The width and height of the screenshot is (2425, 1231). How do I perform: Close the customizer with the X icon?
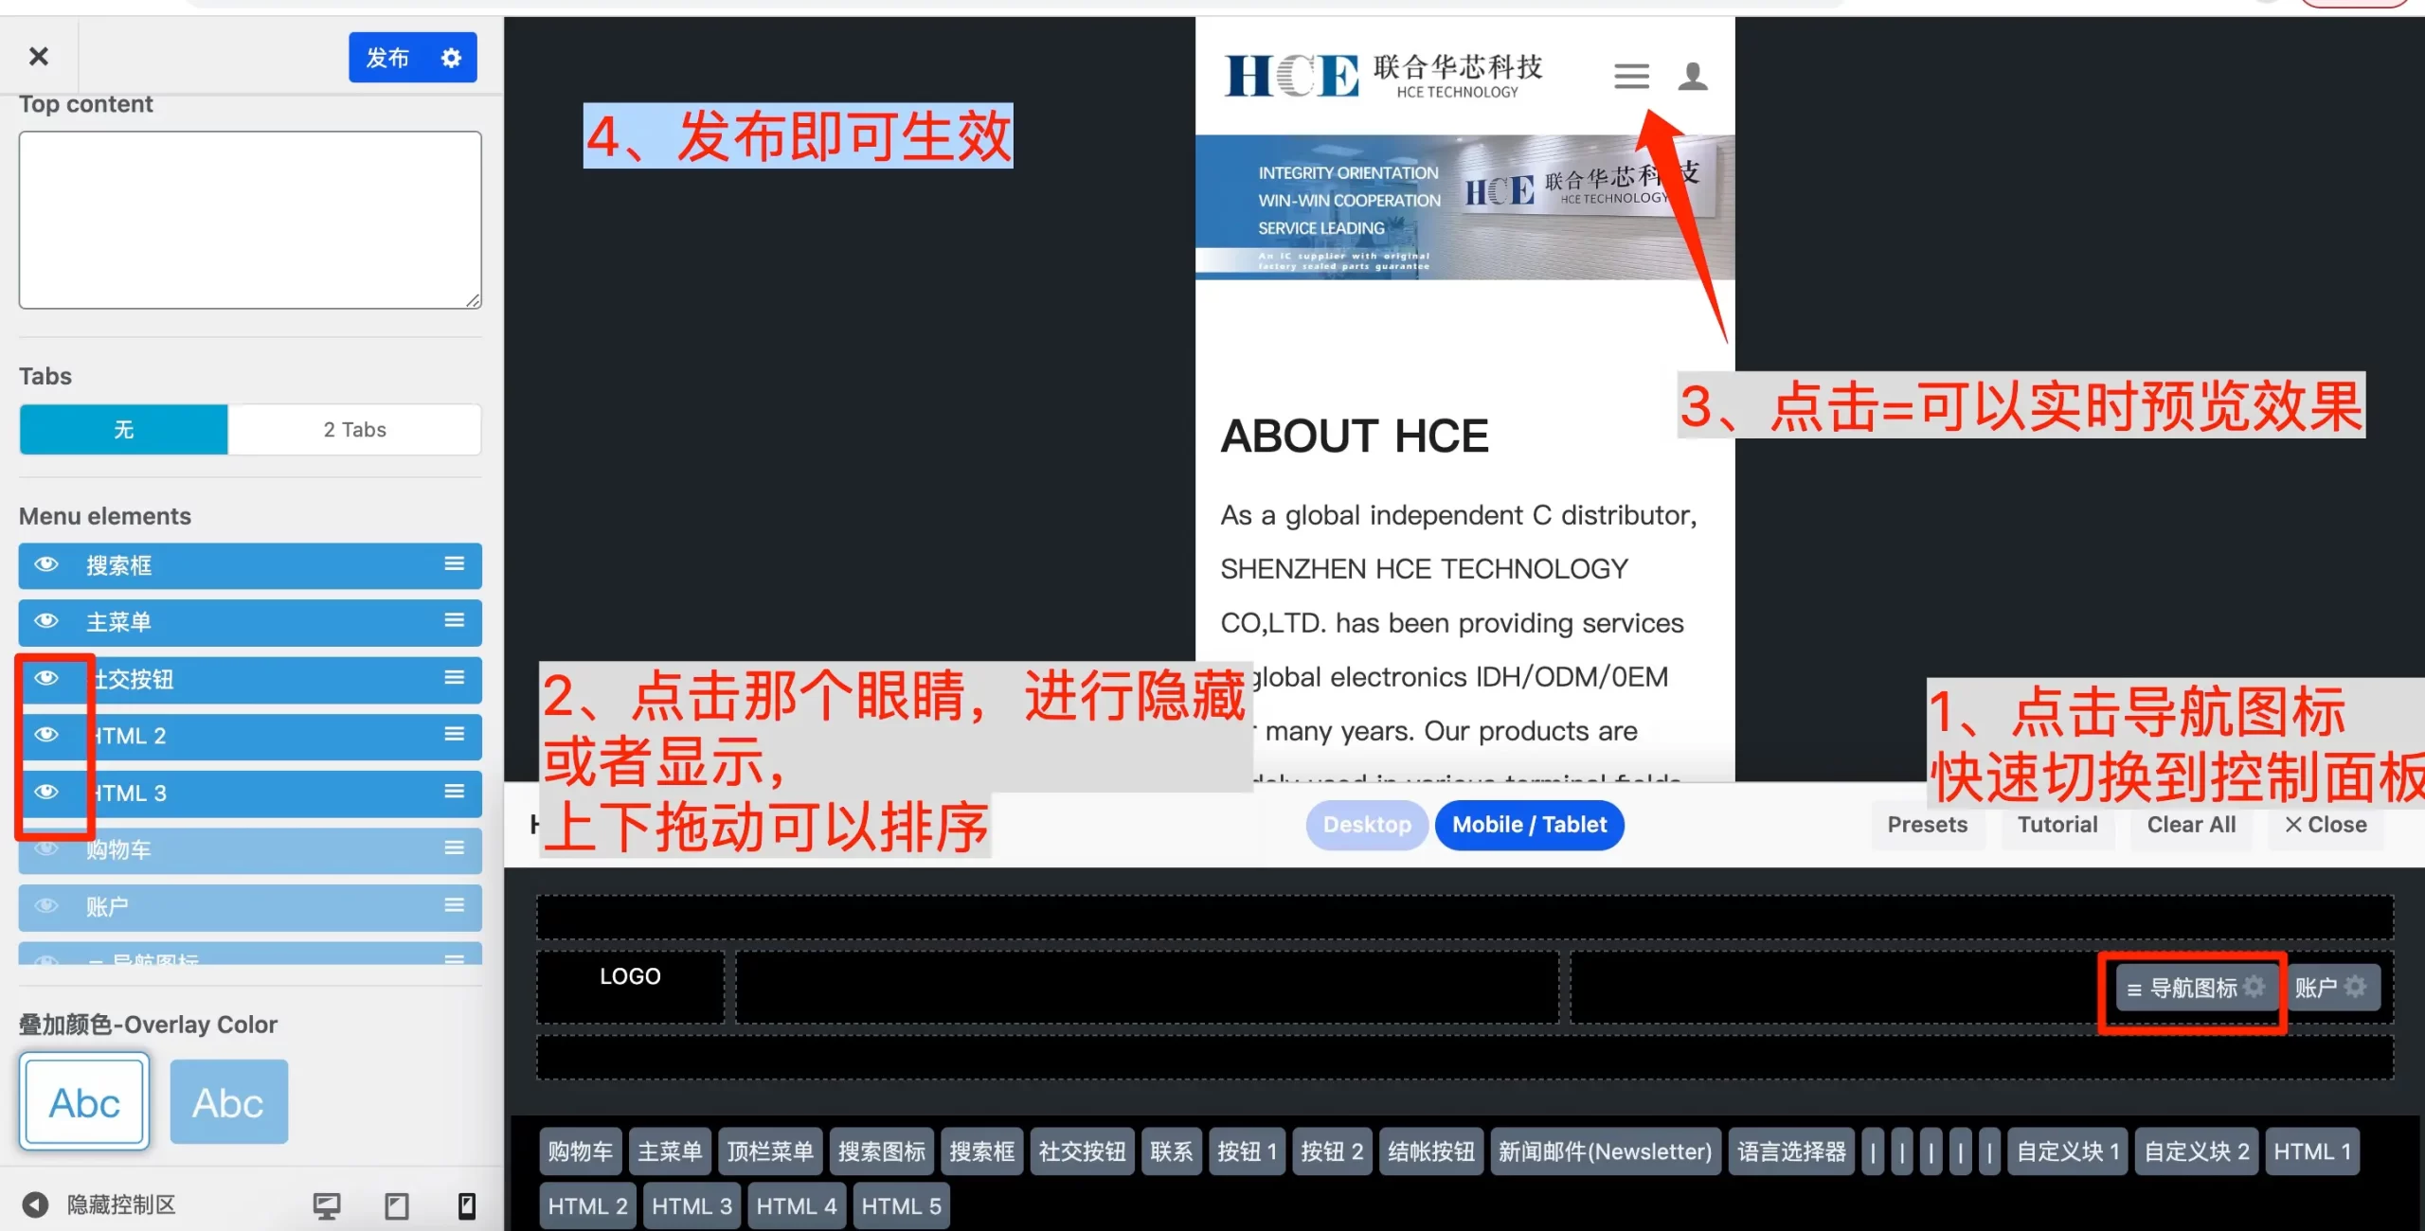coord(38,57)
